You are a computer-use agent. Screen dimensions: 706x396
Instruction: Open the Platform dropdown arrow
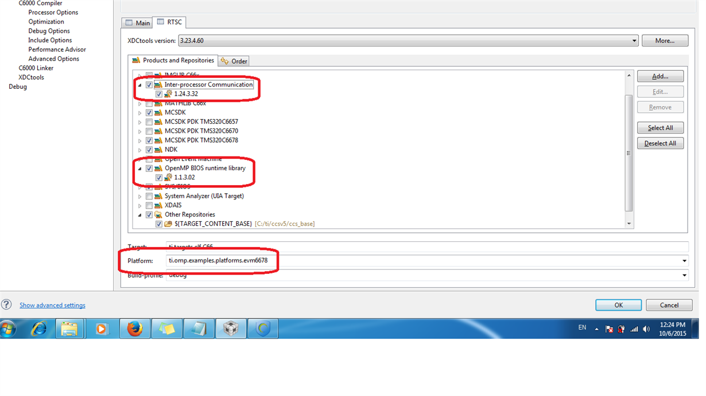[x=684, y=261]
